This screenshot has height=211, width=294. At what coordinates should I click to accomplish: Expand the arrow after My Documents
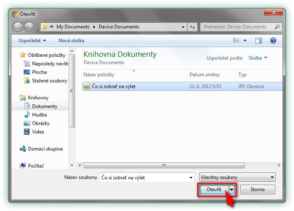pyautogui.click(x=94, y=27)
